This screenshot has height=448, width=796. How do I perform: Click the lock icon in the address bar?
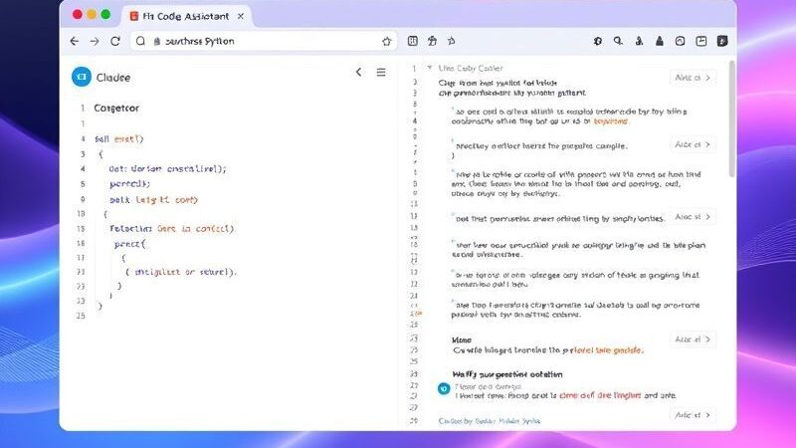(x=157, y=42)
